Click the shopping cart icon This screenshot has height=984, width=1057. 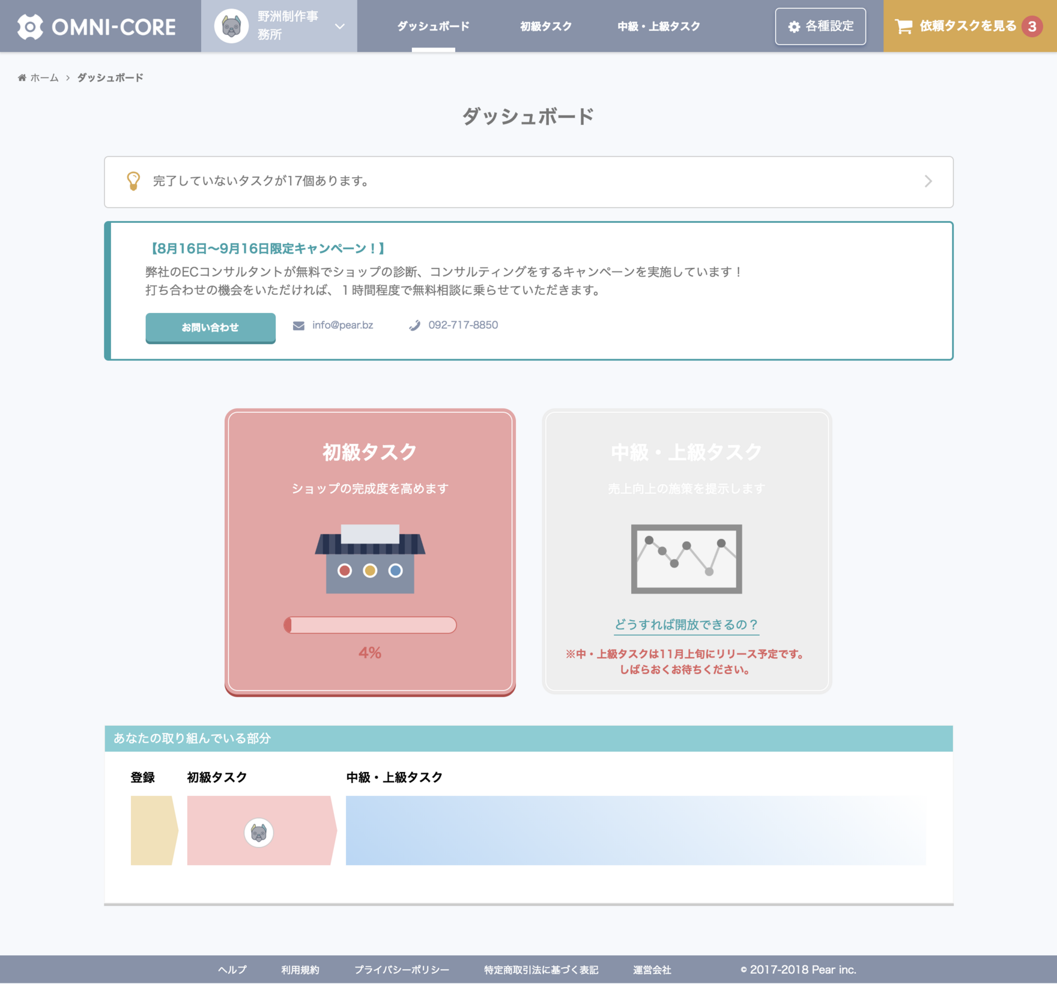[903, 26]
